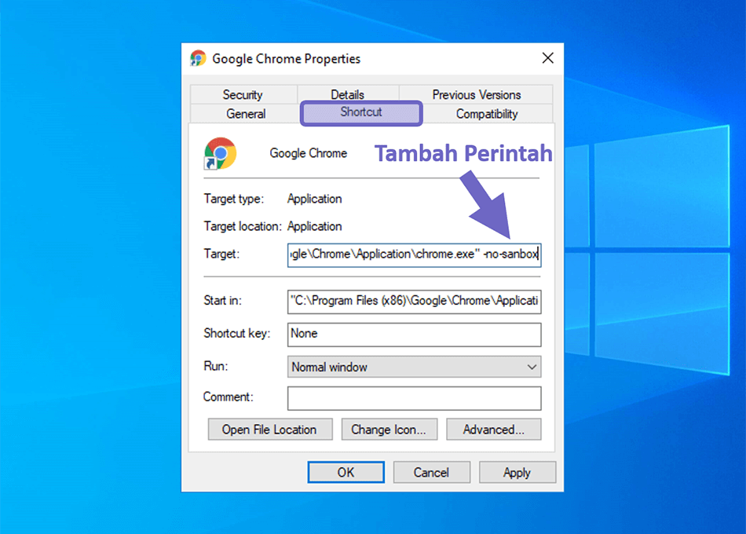The height and width of the screenshot is (534, 746).
Task: Apply the shortcut changes
Action: 517,472
